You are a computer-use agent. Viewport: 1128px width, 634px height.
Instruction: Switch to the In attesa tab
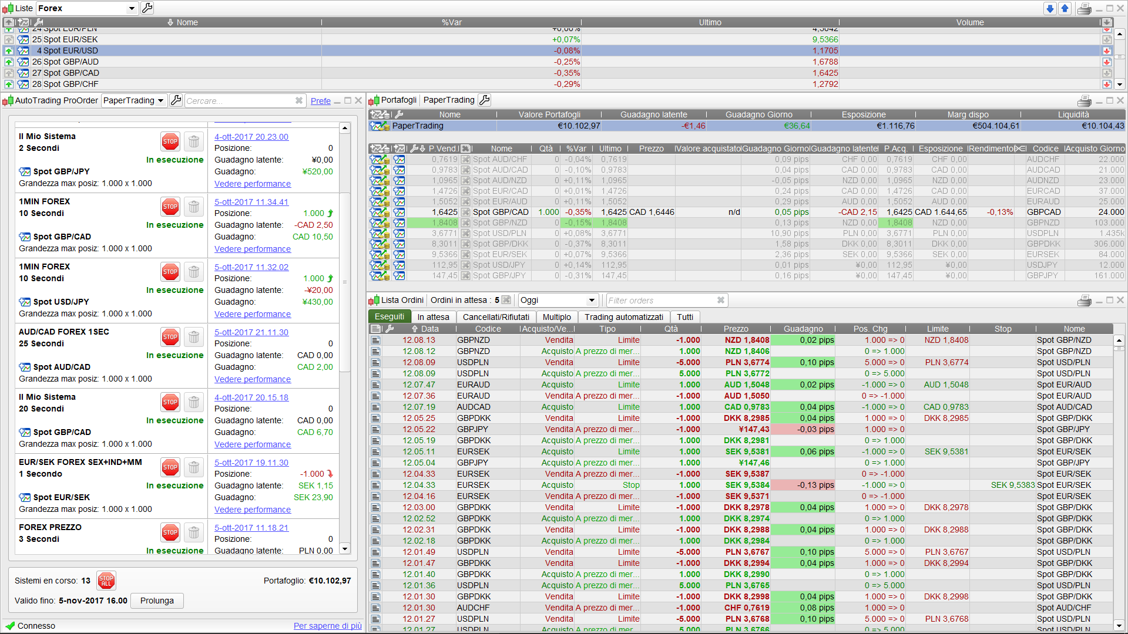click(x=433, y=317)
